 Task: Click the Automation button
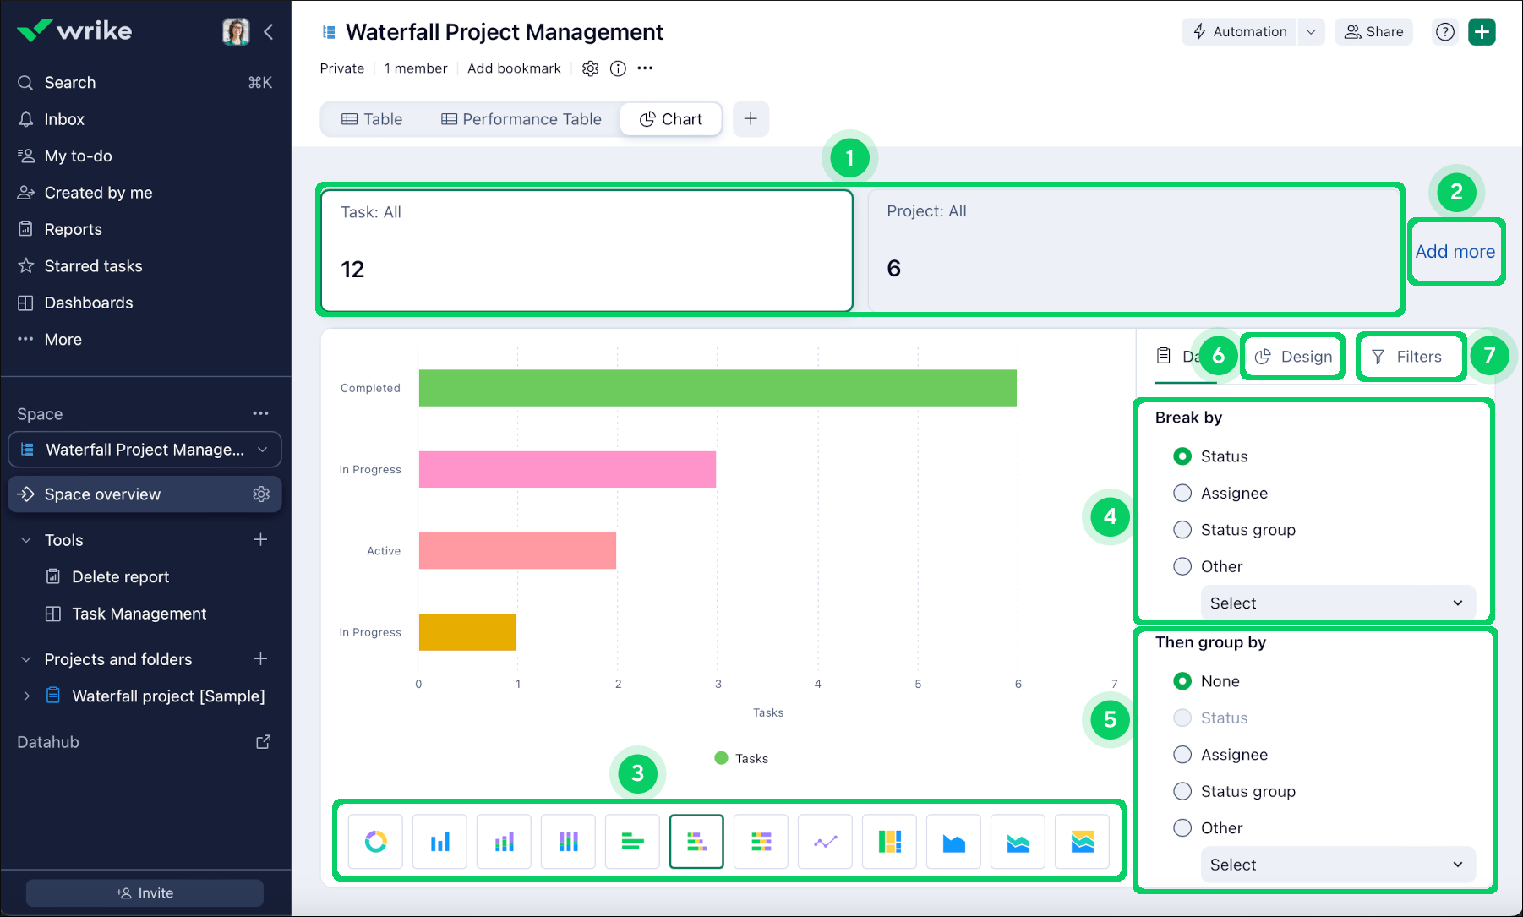1239,32
